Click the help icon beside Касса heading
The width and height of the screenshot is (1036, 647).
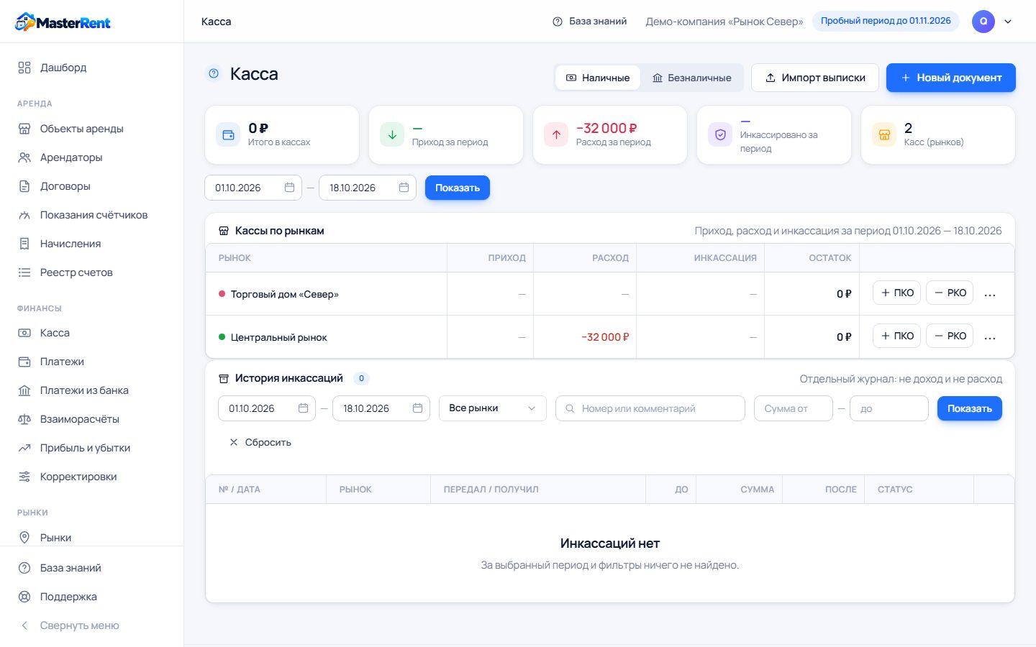click(x=213, y=73)
